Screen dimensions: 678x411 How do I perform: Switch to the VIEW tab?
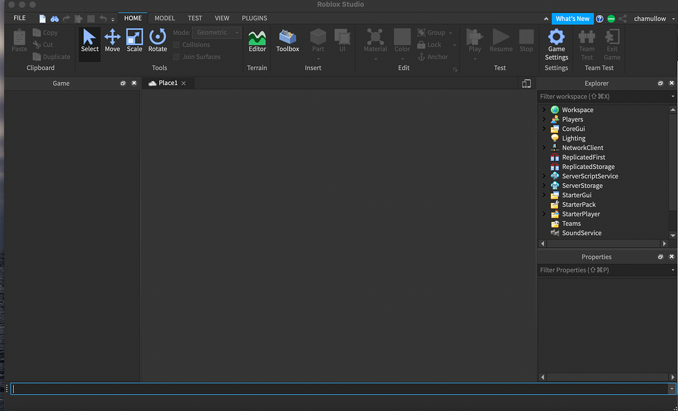[x=222, y=18]
